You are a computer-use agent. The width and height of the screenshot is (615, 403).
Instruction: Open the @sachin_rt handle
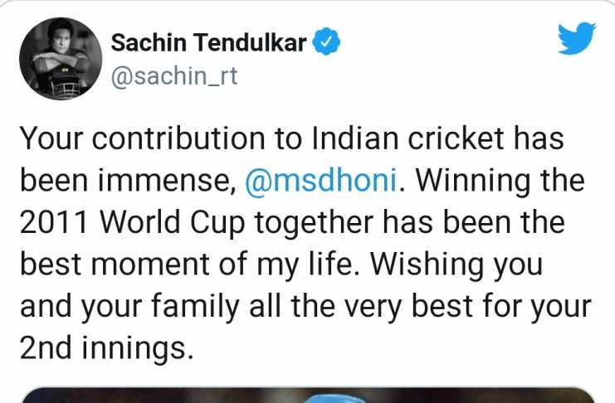point(174,75)
